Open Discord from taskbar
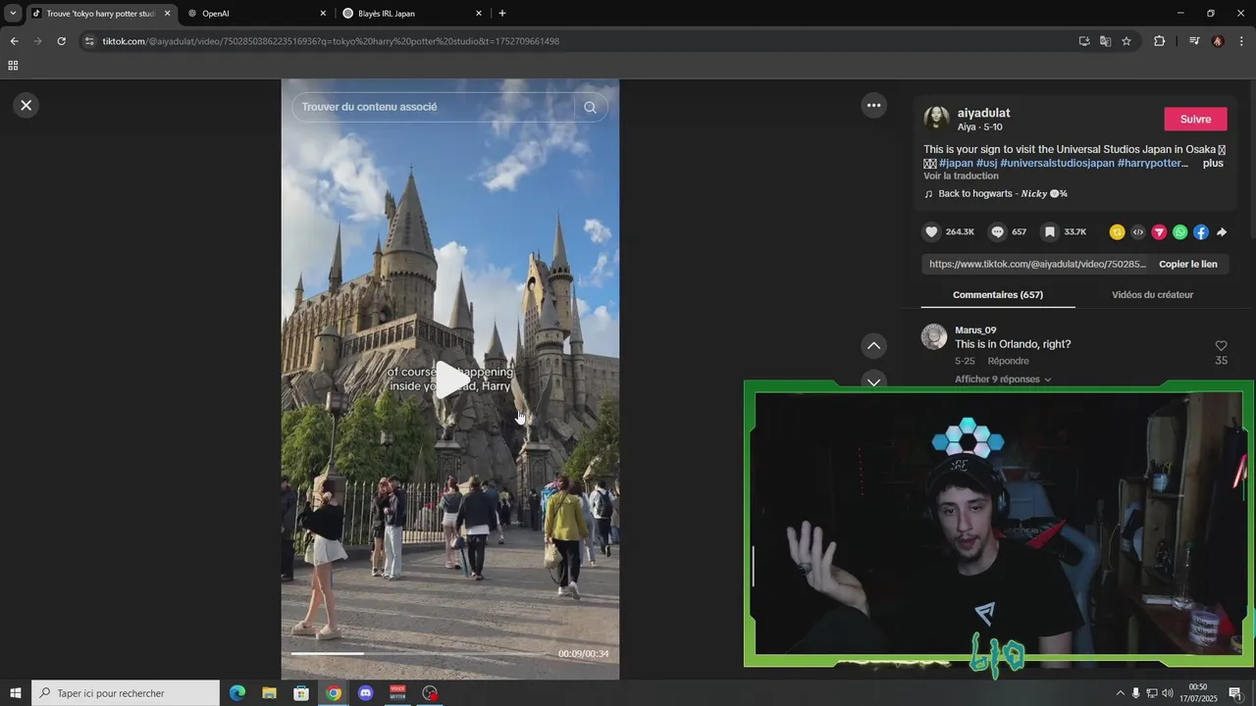This screenshot has width=1256, height=706. [366, 693]
